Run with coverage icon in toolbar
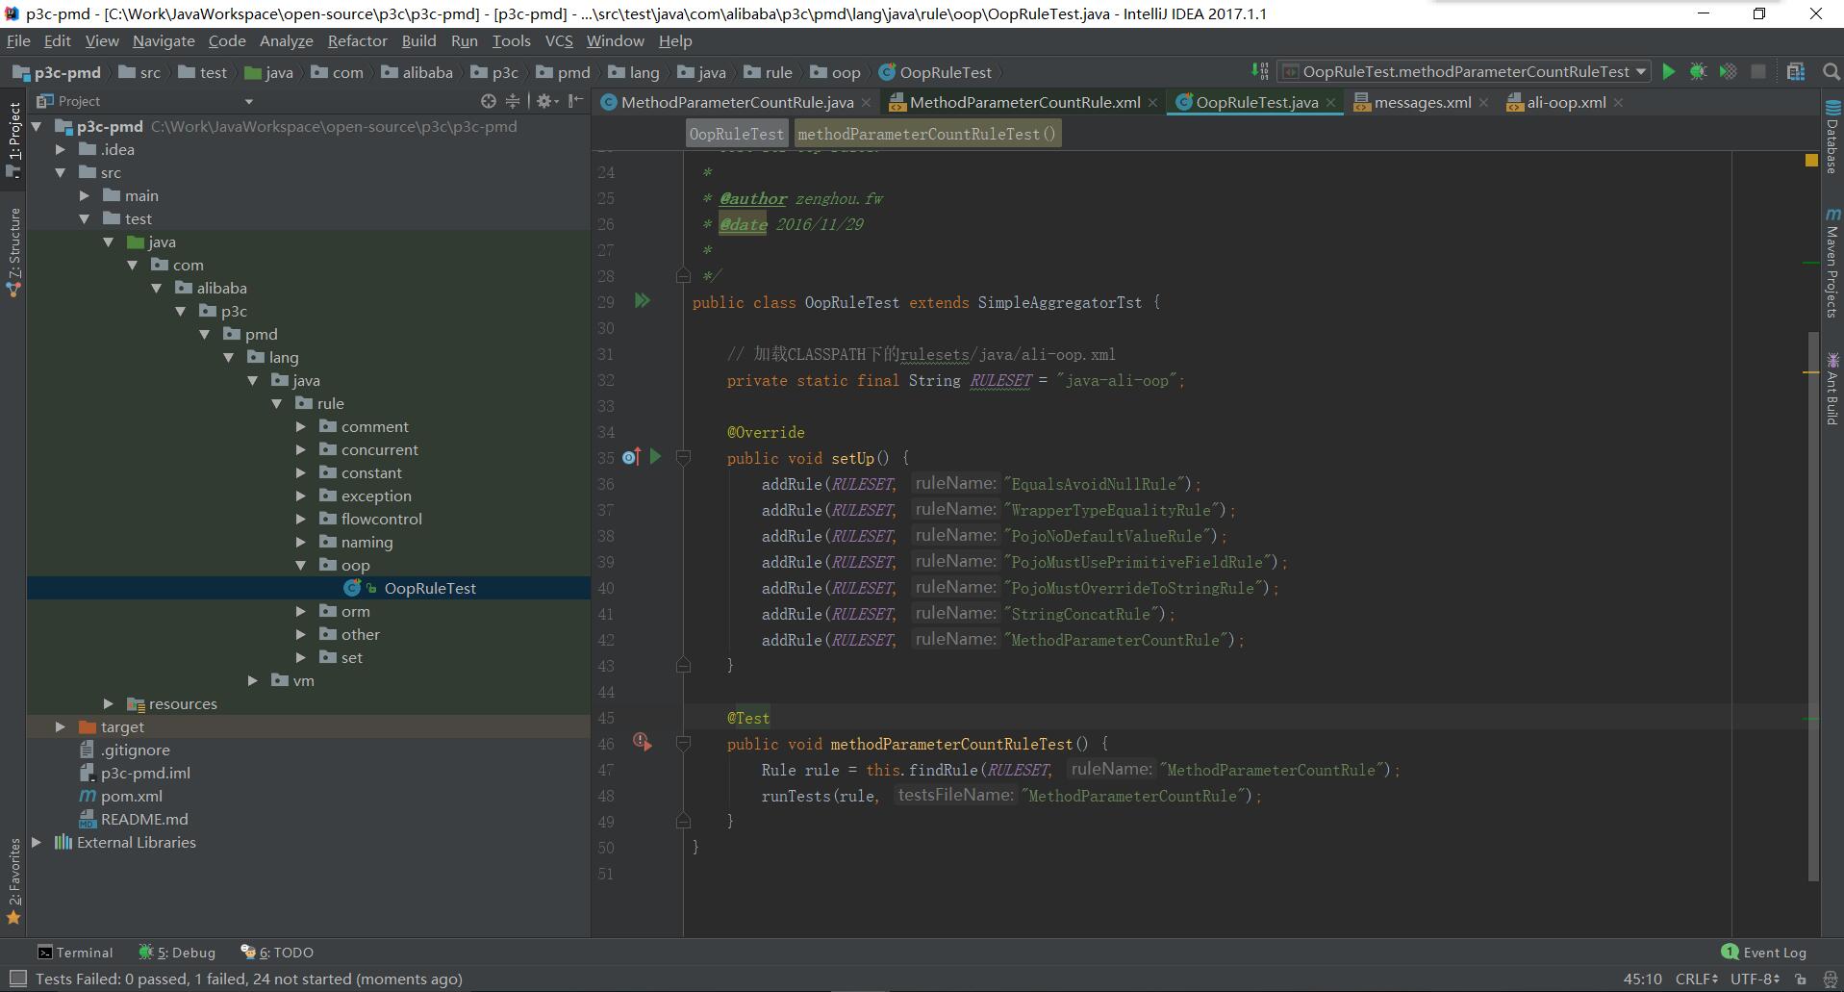Viewport: 1844px width, 992px height. pos(1729,71)
